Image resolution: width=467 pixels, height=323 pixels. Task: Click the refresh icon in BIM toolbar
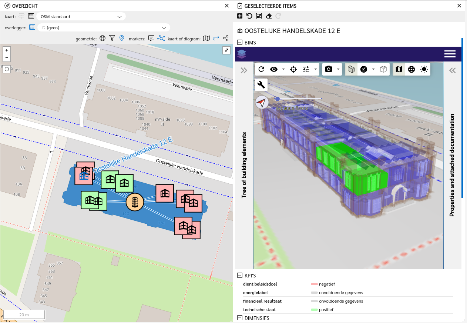point(261,69)
